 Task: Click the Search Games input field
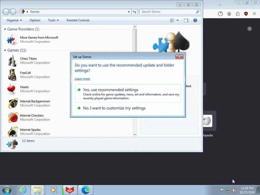168,12
